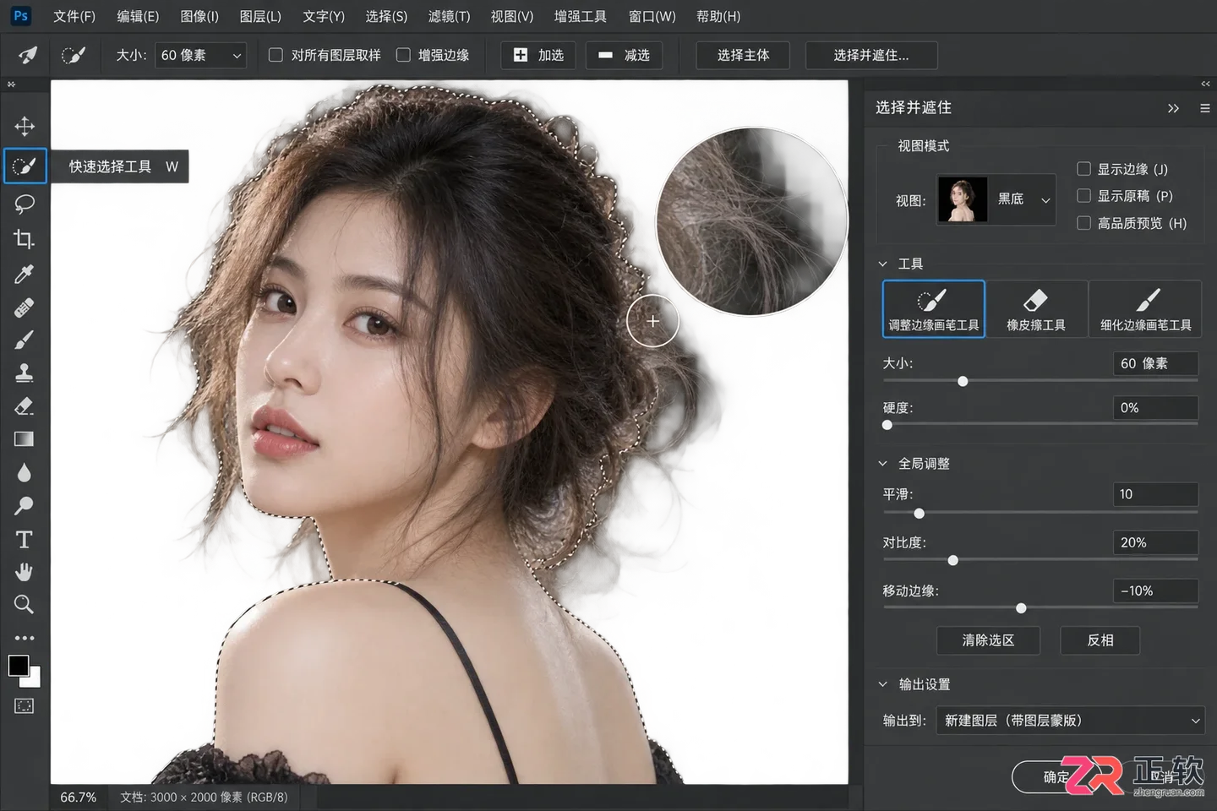Viewport: 1217px width, 811px height.
Task: Select the Zoom magnifier tool
Action: click(25, 605)
